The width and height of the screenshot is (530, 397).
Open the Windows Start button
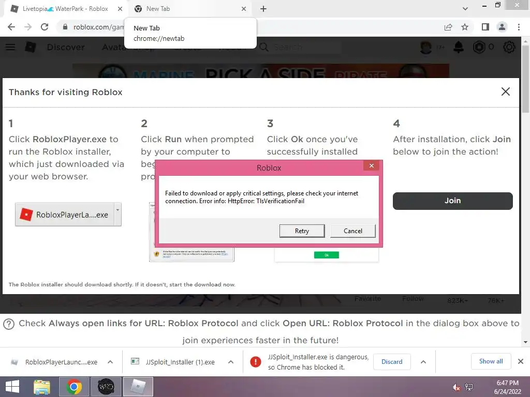coord(12,387)
